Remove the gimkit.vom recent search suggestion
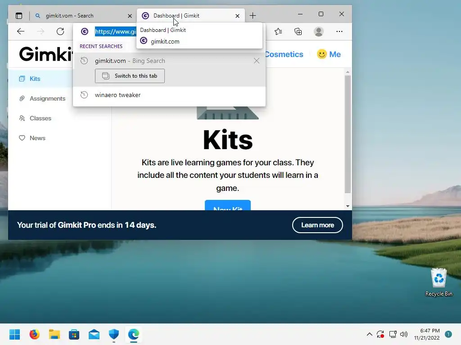 pyautogui.click(x=256, y=61)
